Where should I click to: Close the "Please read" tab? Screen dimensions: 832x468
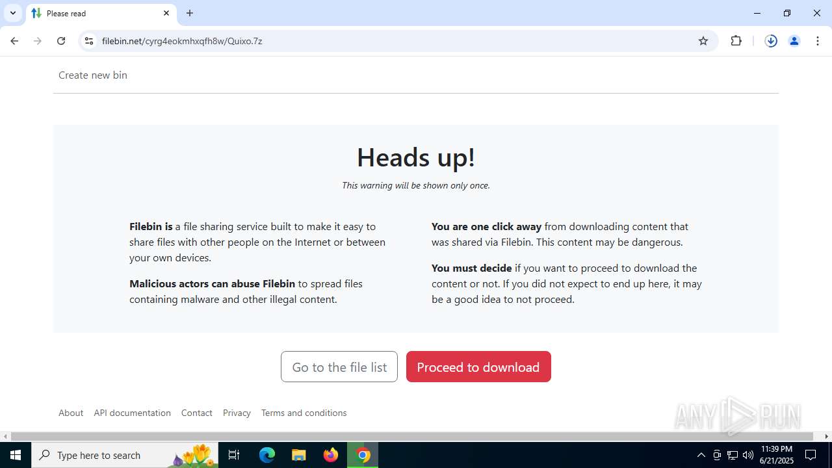click(x=166, y=13)
